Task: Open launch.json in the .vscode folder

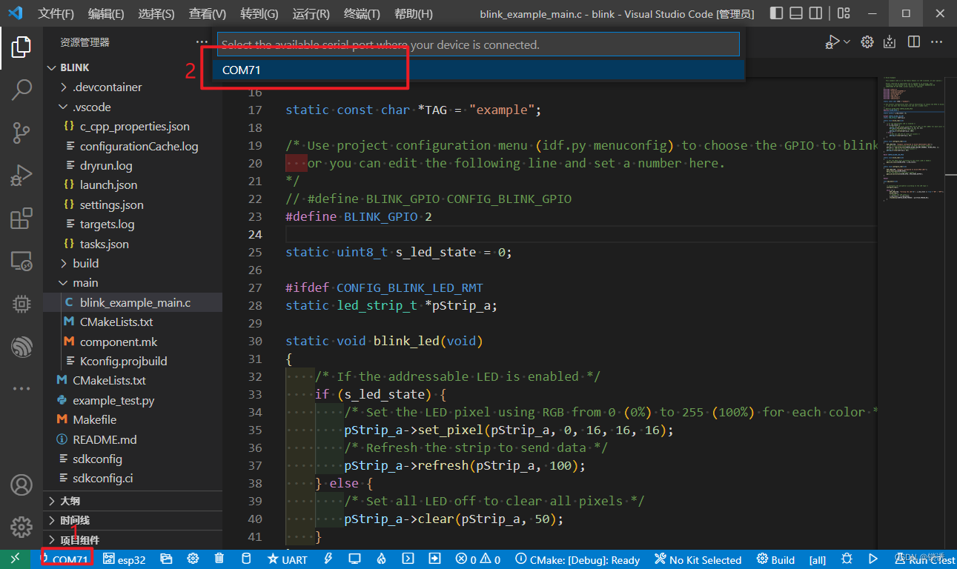Action: tap(133, 184)
